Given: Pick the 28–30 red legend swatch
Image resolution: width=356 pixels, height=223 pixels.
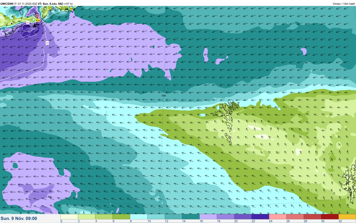Looking at the screenshot, I should (312, 217).
